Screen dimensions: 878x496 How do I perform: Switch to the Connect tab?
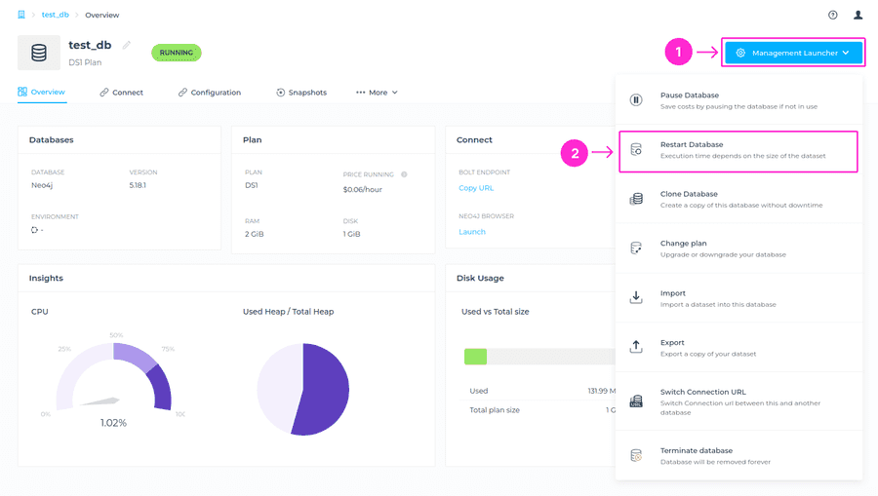pyautogui.click(x=121, y=93)
